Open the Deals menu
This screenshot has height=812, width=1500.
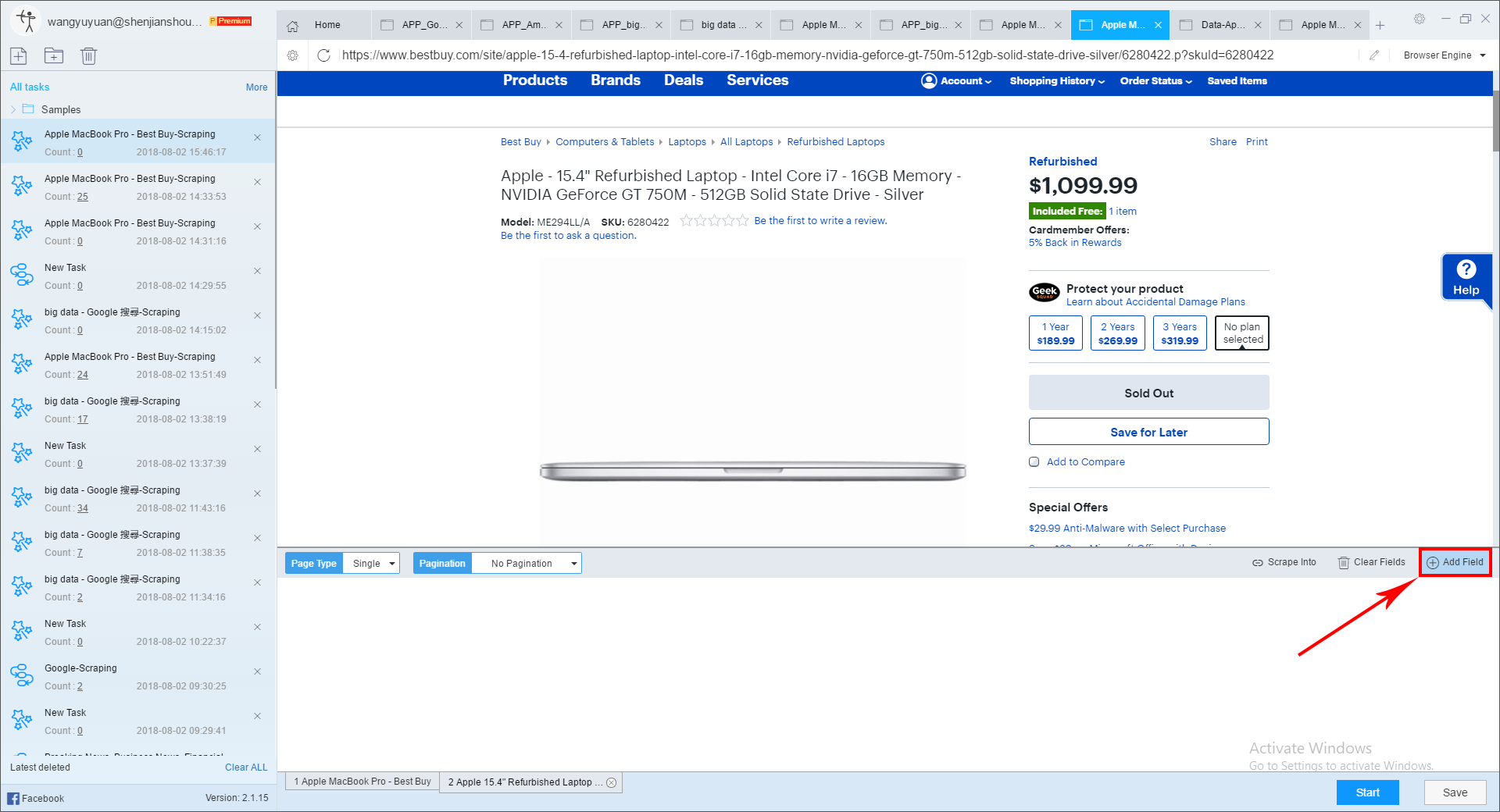pos(684,80)
